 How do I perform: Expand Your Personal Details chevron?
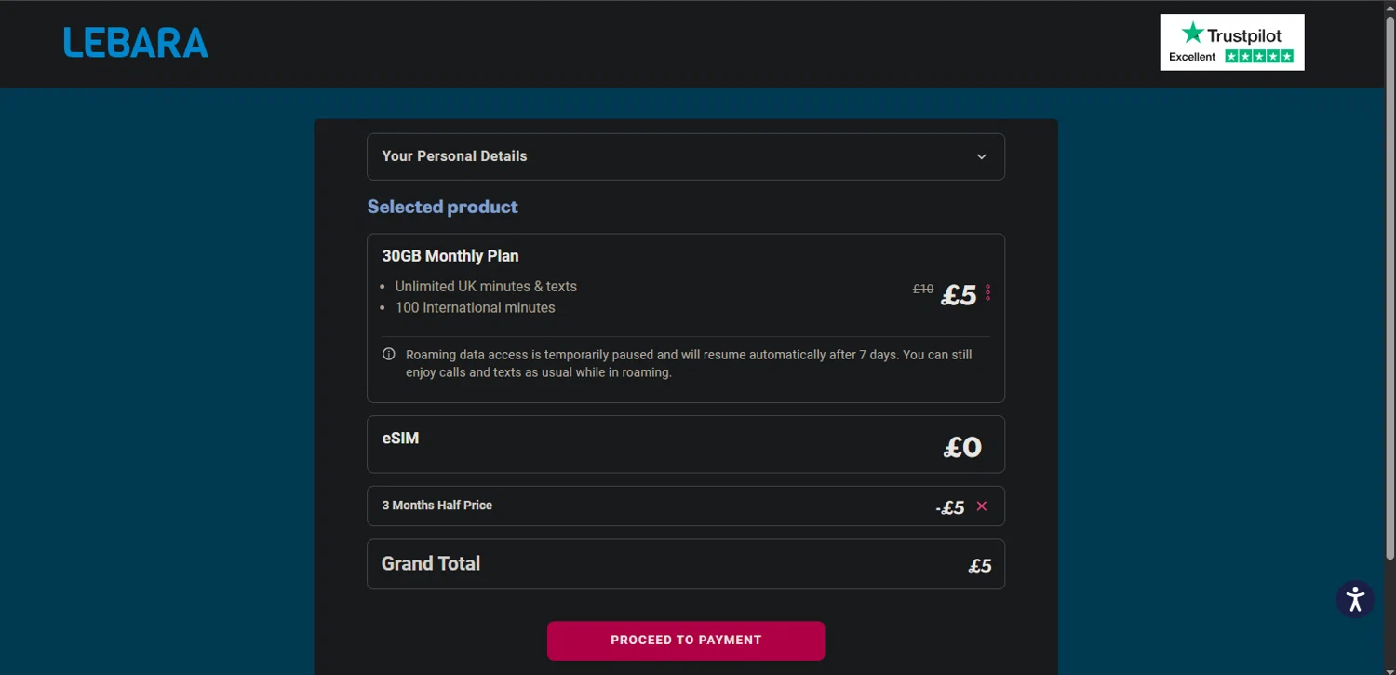(981, 156)
